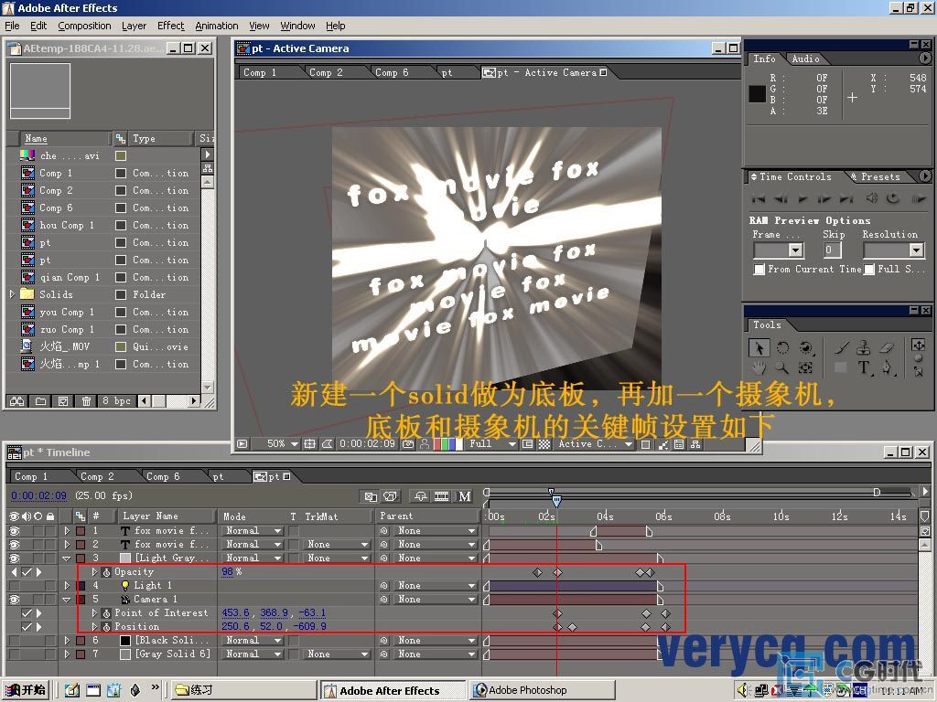
Task: Select the Brush tool
Action: (842, 347)
